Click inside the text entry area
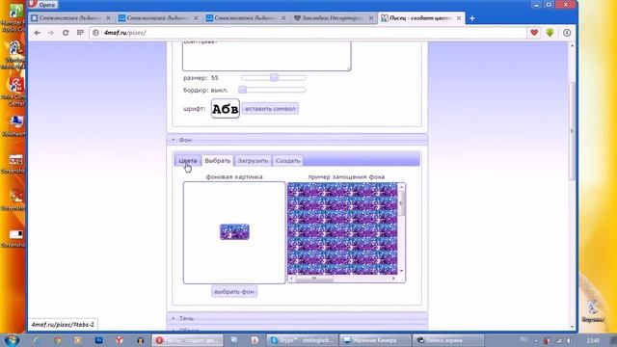 [266, 56]
